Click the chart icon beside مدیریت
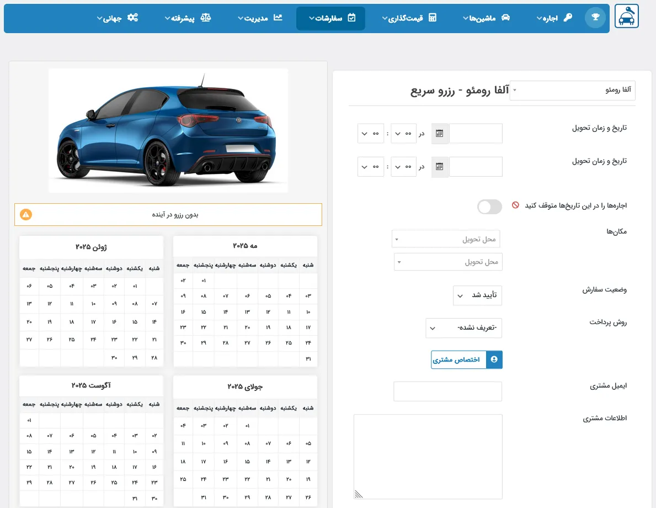This screenshot has width=656, height=508. click(278, 18)
